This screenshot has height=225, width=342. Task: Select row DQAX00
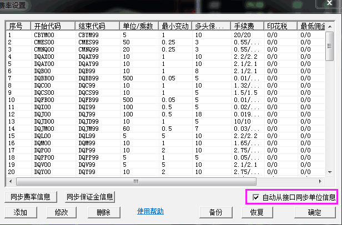click(166, 57)
